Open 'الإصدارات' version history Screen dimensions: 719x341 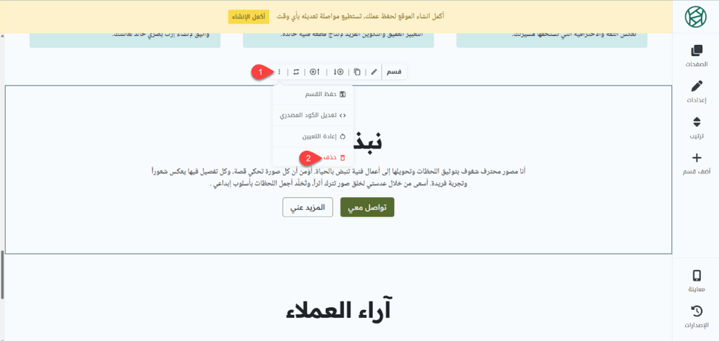[x=696, y=316]
